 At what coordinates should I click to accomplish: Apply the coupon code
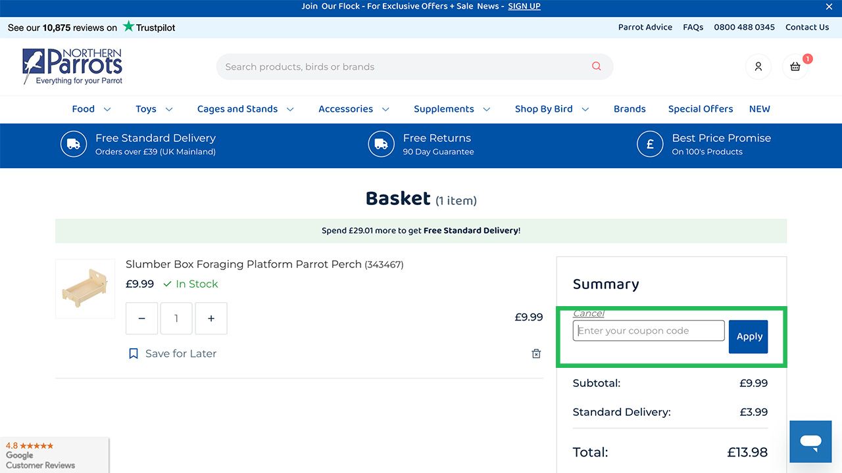749,336
